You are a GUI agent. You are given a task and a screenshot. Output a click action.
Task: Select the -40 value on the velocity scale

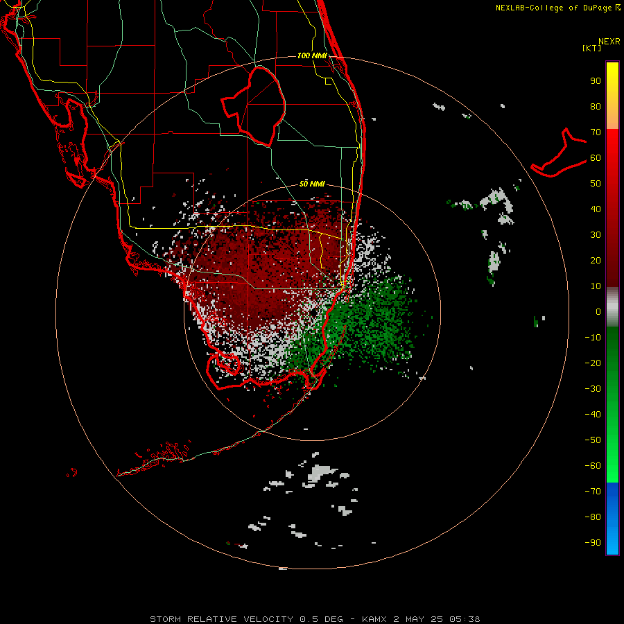593,415
